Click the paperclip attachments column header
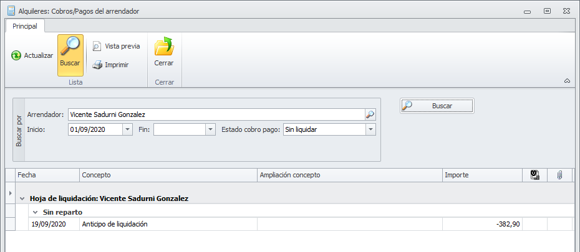Viewport: 580px width, 252px height. (x=559, y=175)
